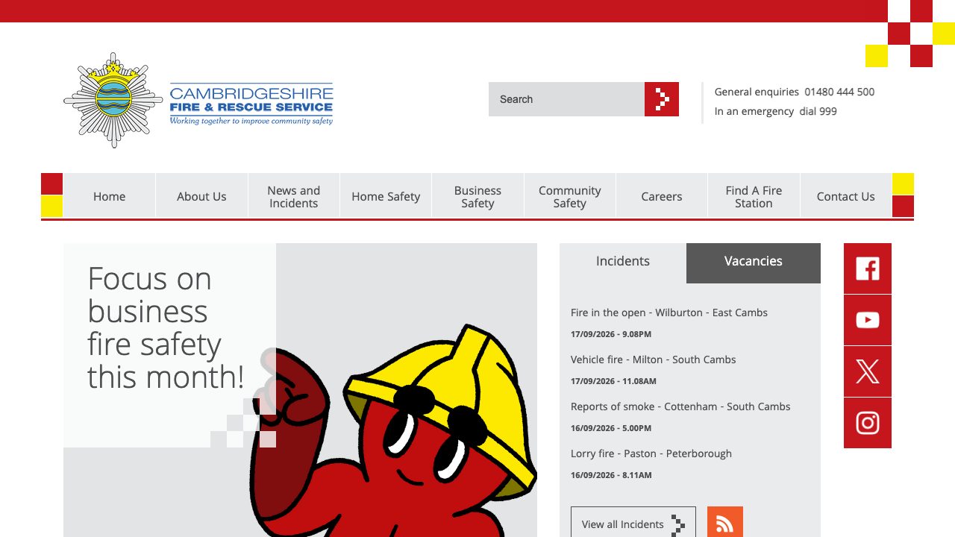Open Vehicle fire Milton incident
The width and height of the screenshot is (955, 537).
click(654, 359)
